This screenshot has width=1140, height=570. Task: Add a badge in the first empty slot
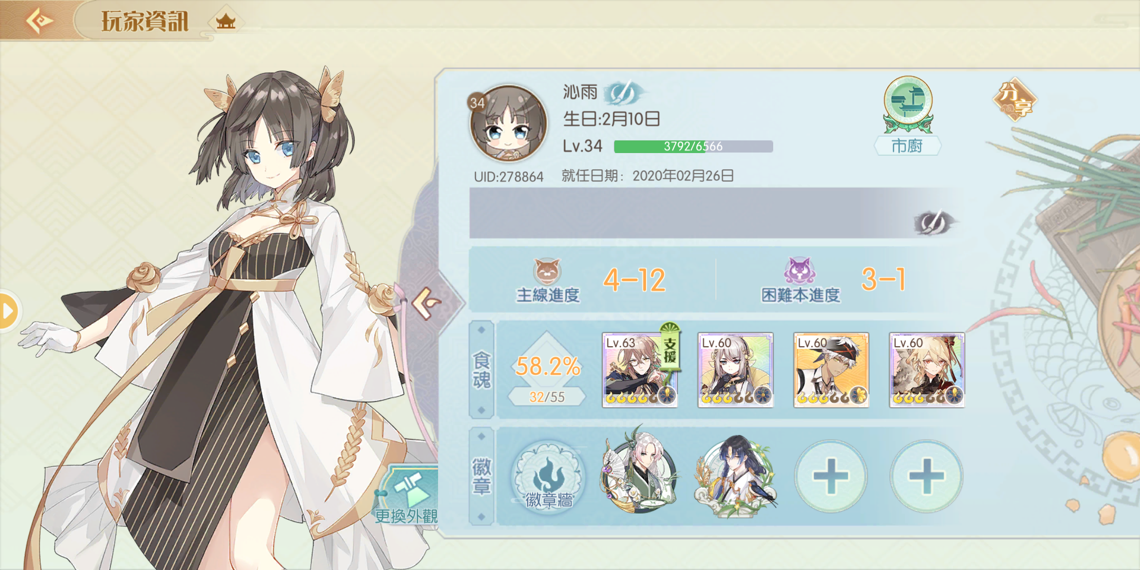[831, 476]
